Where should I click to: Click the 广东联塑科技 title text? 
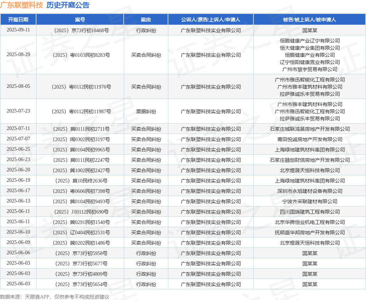pyautogui.click(x=22, y=5)
